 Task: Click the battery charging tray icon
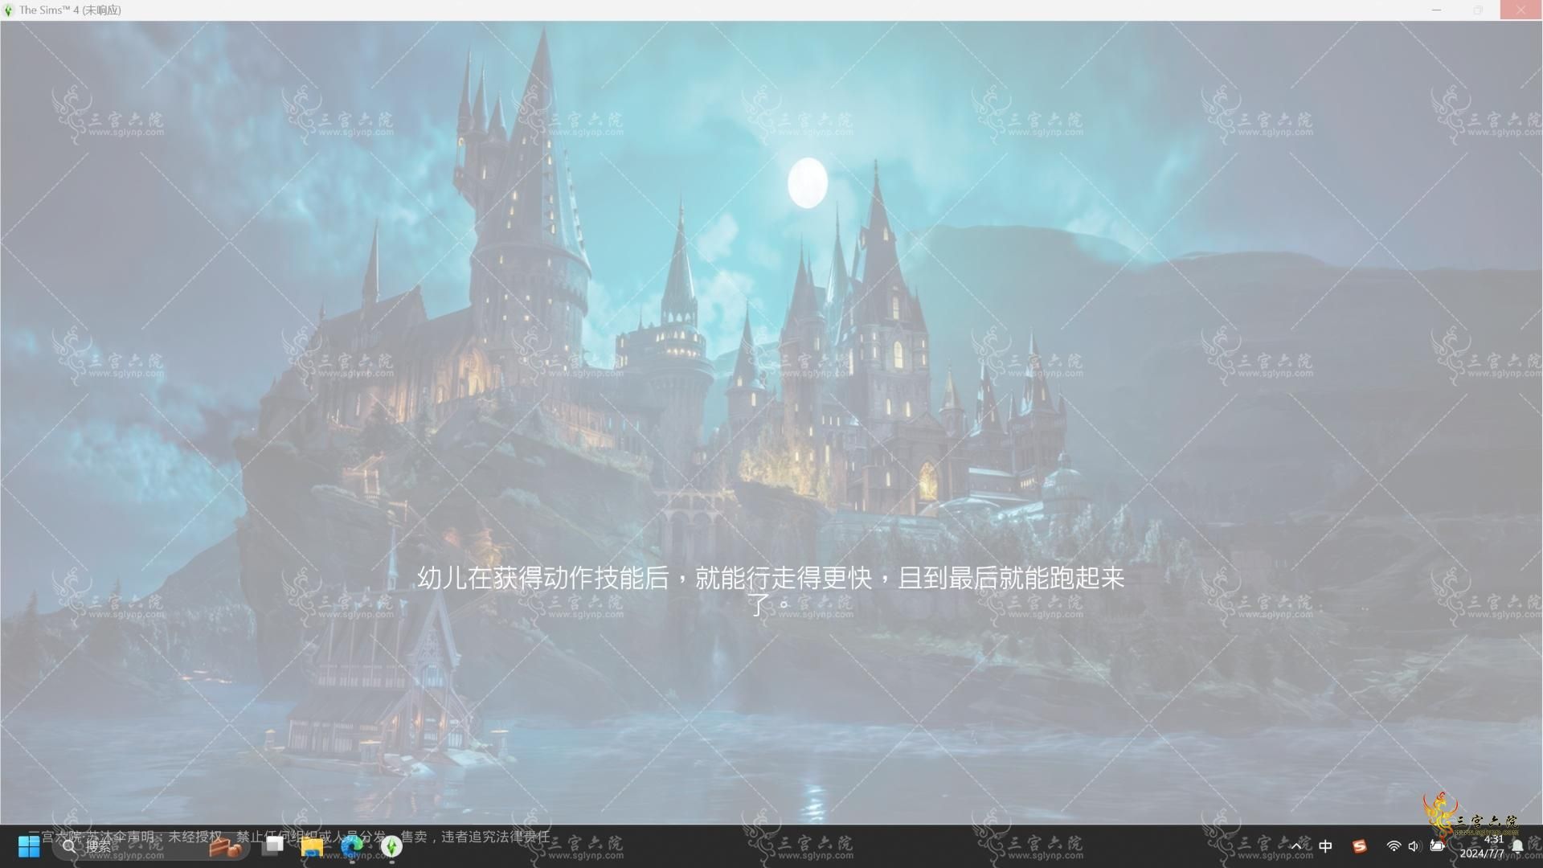click(x=1437, y=846)
